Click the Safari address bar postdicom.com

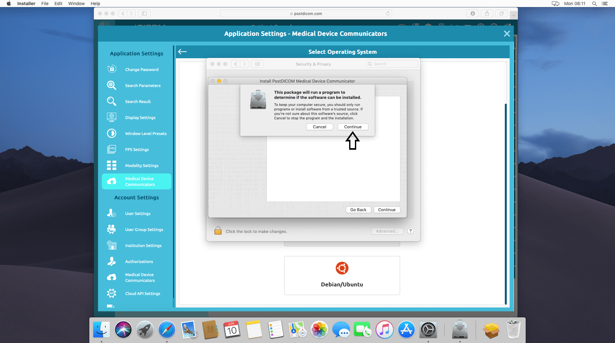pyautogui.click(x=306, y=13)
